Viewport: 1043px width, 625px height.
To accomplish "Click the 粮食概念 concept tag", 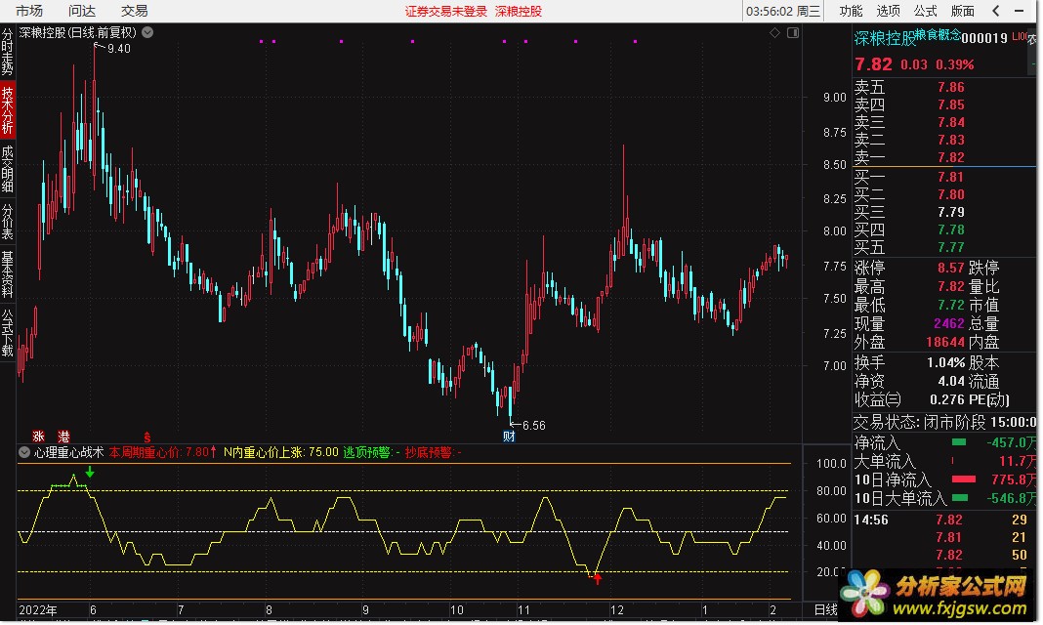I will pyautogui.click(x=938, y=34).
